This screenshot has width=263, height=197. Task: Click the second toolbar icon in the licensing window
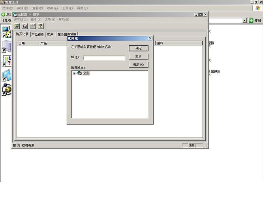(25, 26)
